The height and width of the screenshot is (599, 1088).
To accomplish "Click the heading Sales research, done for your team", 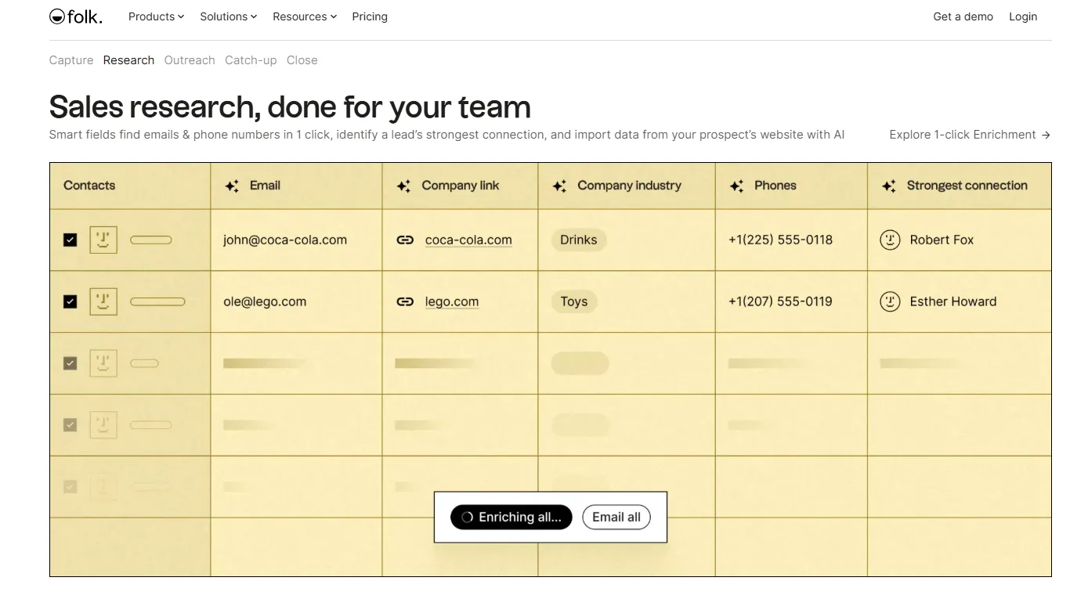I will pos(290,107).
